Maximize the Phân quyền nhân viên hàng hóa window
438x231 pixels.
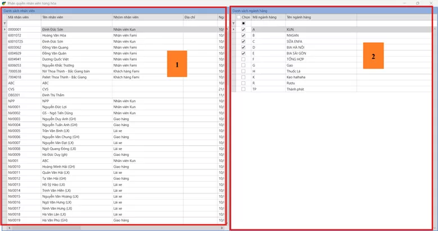pos(418,3)
